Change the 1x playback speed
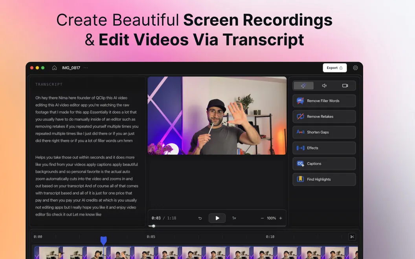 point(234,218)
